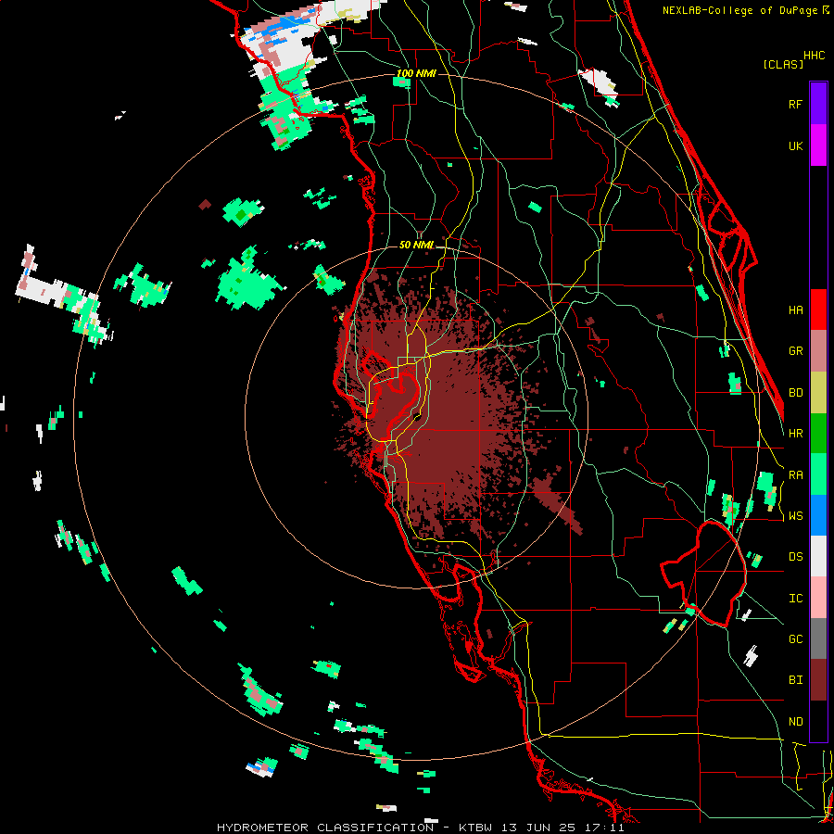The width and height of the screenshot is (834, 834).
Task: Click the IC legend label
Action: (795, 599)
